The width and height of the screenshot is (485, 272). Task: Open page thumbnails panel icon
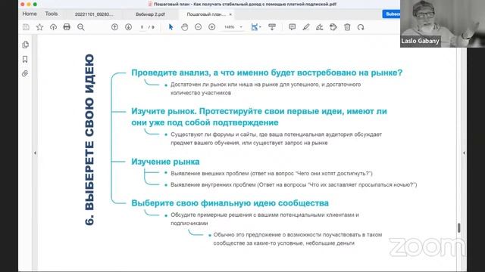coord(25,45)
